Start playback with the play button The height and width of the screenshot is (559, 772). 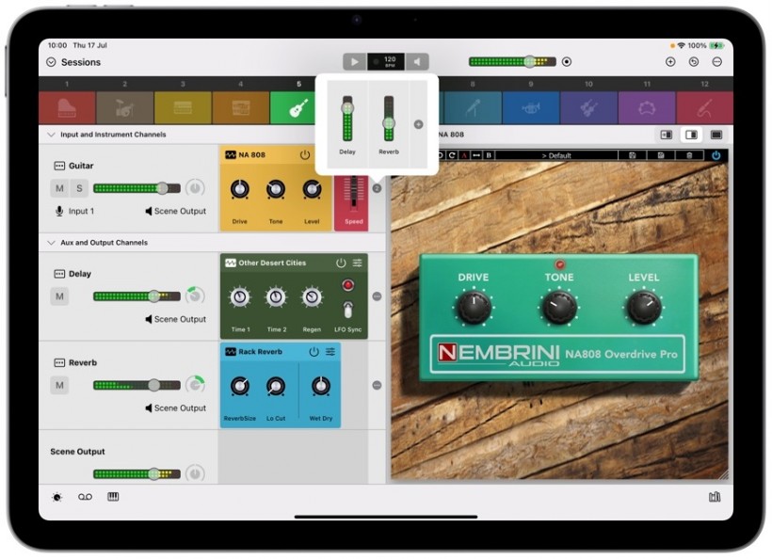355,62
